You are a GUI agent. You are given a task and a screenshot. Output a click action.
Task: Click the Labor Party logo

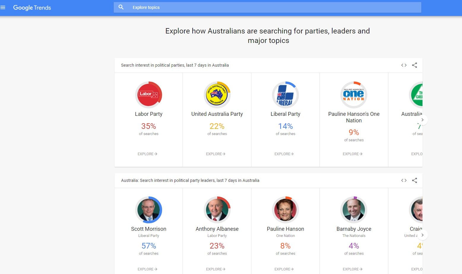point(148,95)
